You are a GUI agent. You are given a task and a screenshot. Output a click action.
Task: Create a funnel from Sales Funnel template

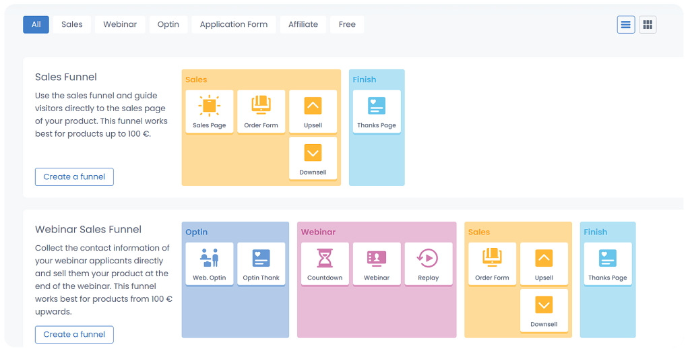[74, 177]
